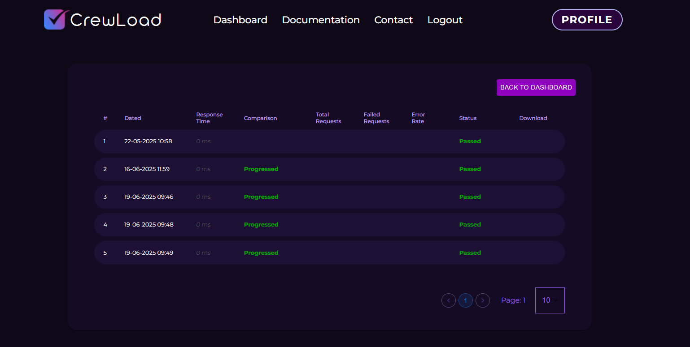Go to next page arrow

pos(482,300)
